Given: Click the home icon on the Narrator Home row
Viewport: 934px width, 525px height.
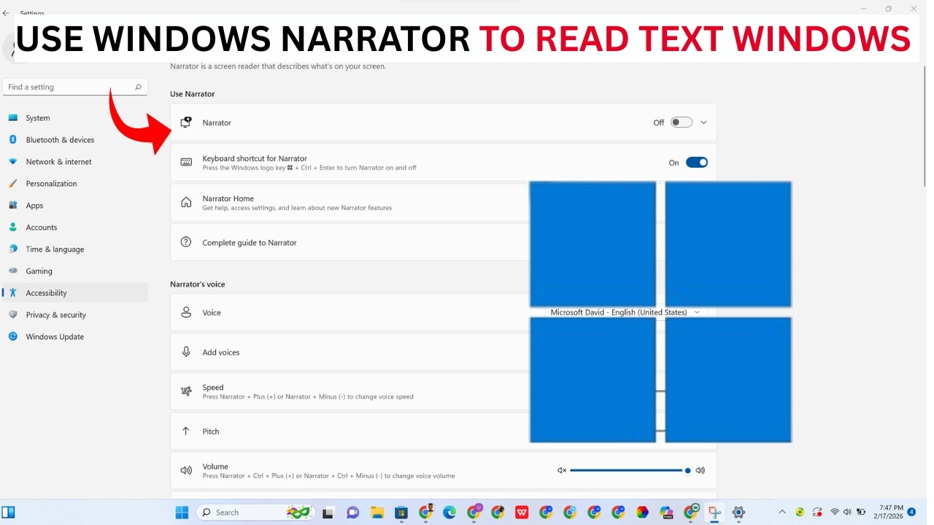Looking at the screenshot, I should [x=186, y=202].
